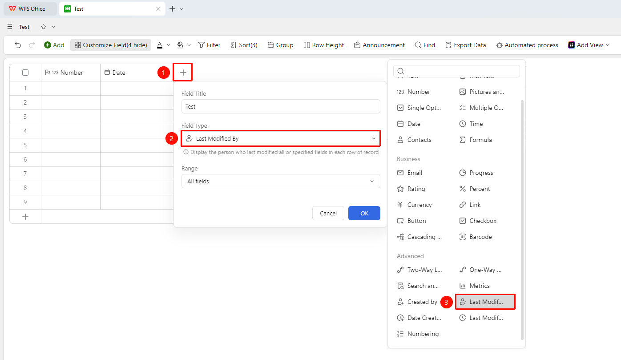Undo the last action in the toolbar
This screenshot has height=360, width=621.
pyautogui.click(x=18, y=45)
